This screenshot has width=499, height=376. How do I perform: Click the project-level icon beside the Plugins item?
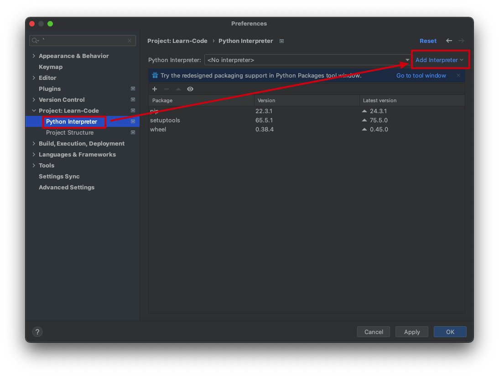pyautogui.click(x=133, y=89)
